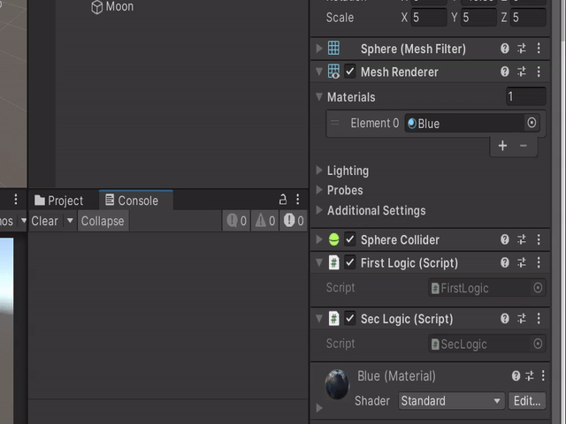Viewport: 566px width, 424px height.
Task: Open presets for Sphere Collider
Action: pos(522,239)
